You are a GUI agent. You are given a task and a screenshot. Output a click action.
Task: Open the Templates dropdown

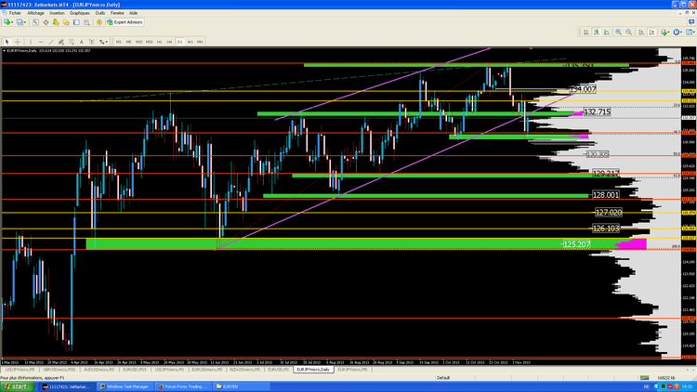690,32
